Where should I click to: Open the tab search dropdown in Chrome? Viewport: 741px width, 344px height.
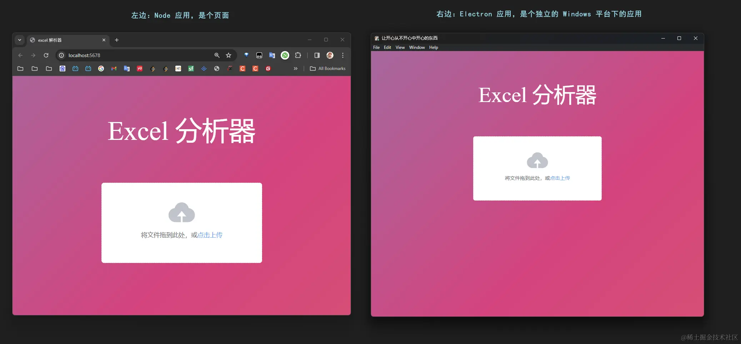point(20,40)
